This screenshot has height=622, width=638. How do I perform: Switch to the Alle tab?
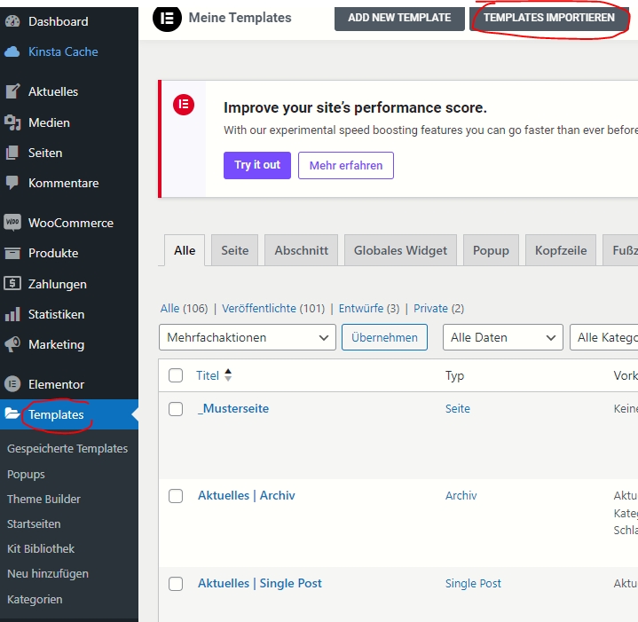click(185, 250)
